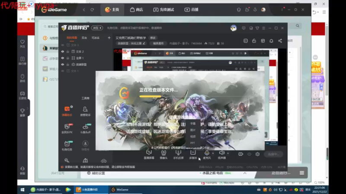
Task: Mute the 麦克风 microphone
Action: [x=207, y=153]
